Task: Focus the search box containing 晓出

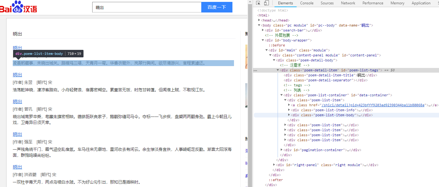Action: [x=147, y=7]
